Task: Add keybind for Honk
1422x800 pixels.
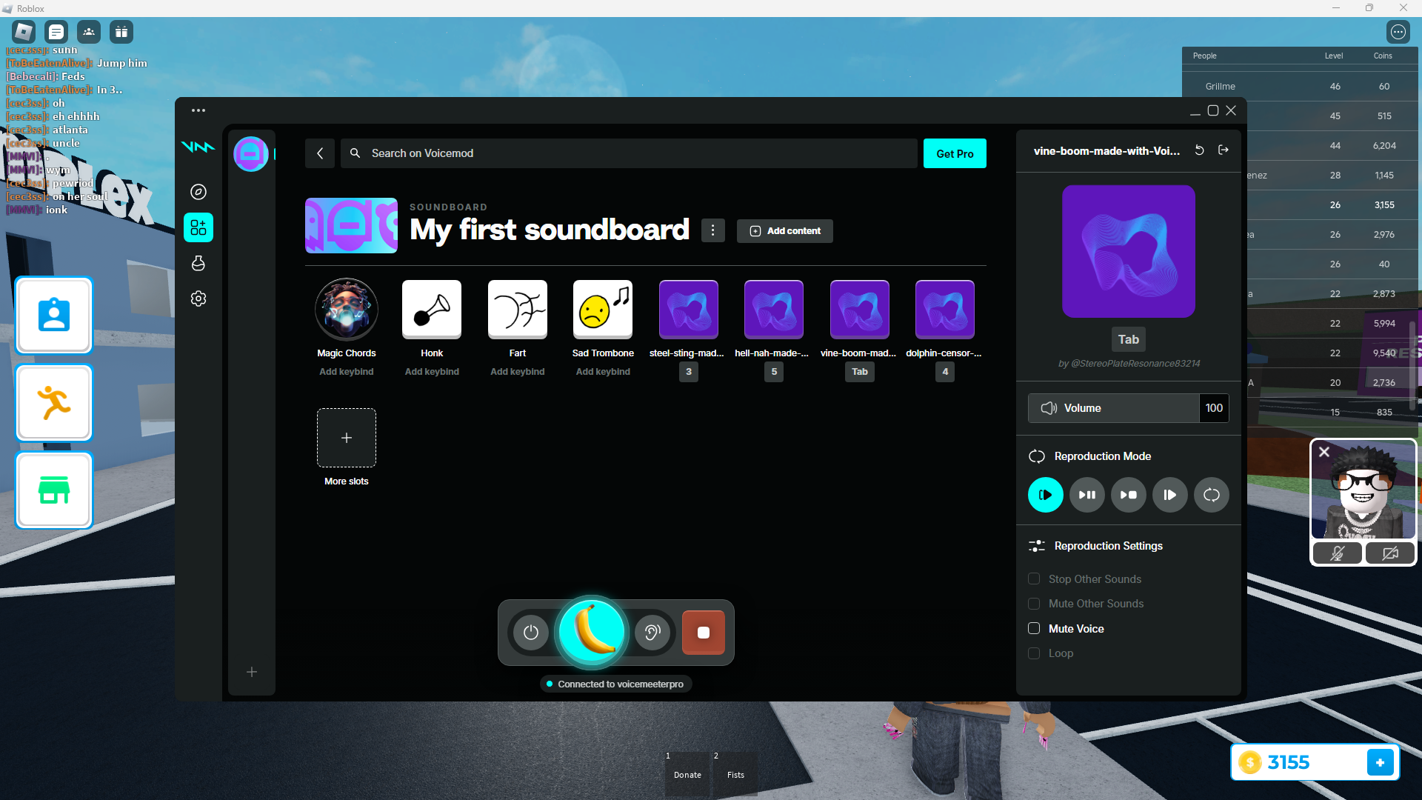Action: click(432, 372)
